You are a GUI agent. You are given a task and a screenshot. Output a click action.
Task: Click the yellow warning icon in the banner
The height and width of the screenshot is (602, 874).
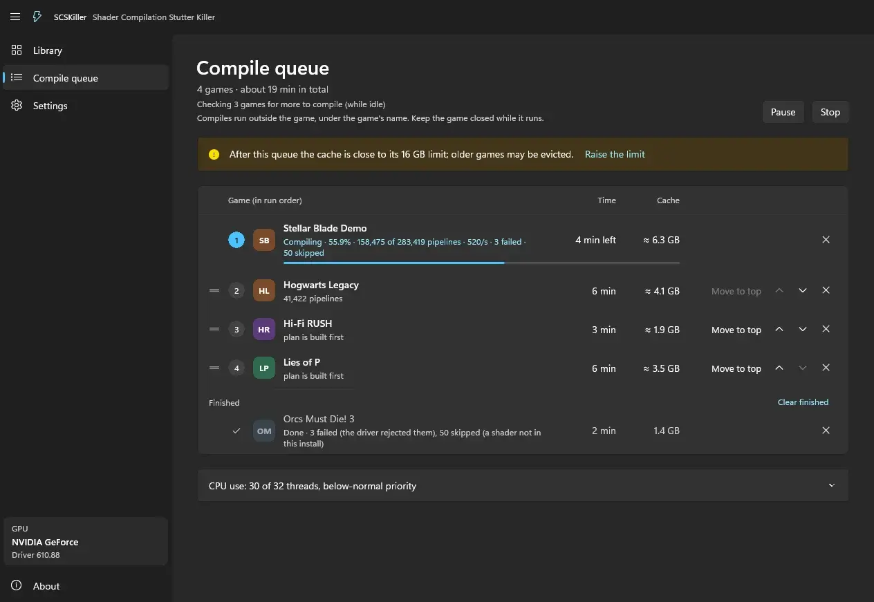[x=214, y=155]
